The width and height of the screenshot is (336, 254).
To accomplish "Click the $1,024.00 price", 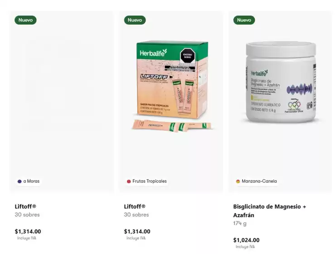I will coord(246,240).
